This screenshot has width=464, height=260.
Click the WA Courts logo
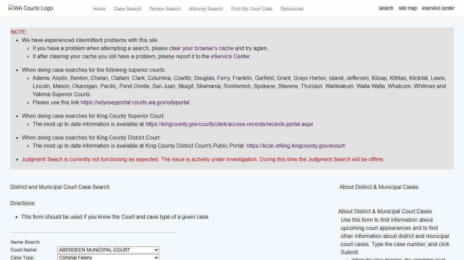(30, 8)
